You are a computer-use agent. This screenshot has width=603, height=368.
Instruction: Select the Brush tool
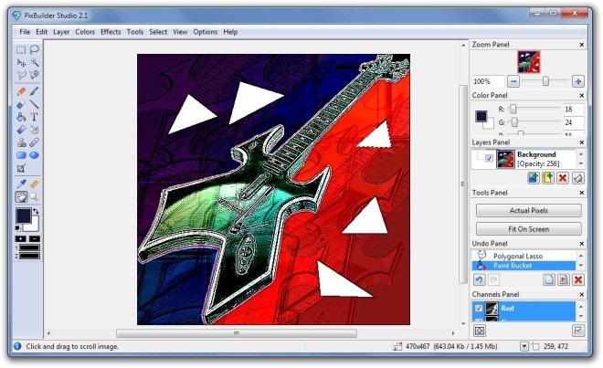tap(34, 91)
